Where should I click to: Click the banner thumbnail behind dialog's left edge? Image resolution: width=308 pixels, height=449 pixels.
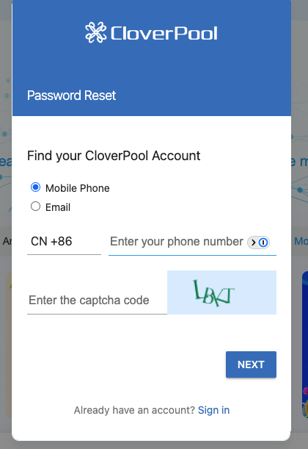click(9, 344)
